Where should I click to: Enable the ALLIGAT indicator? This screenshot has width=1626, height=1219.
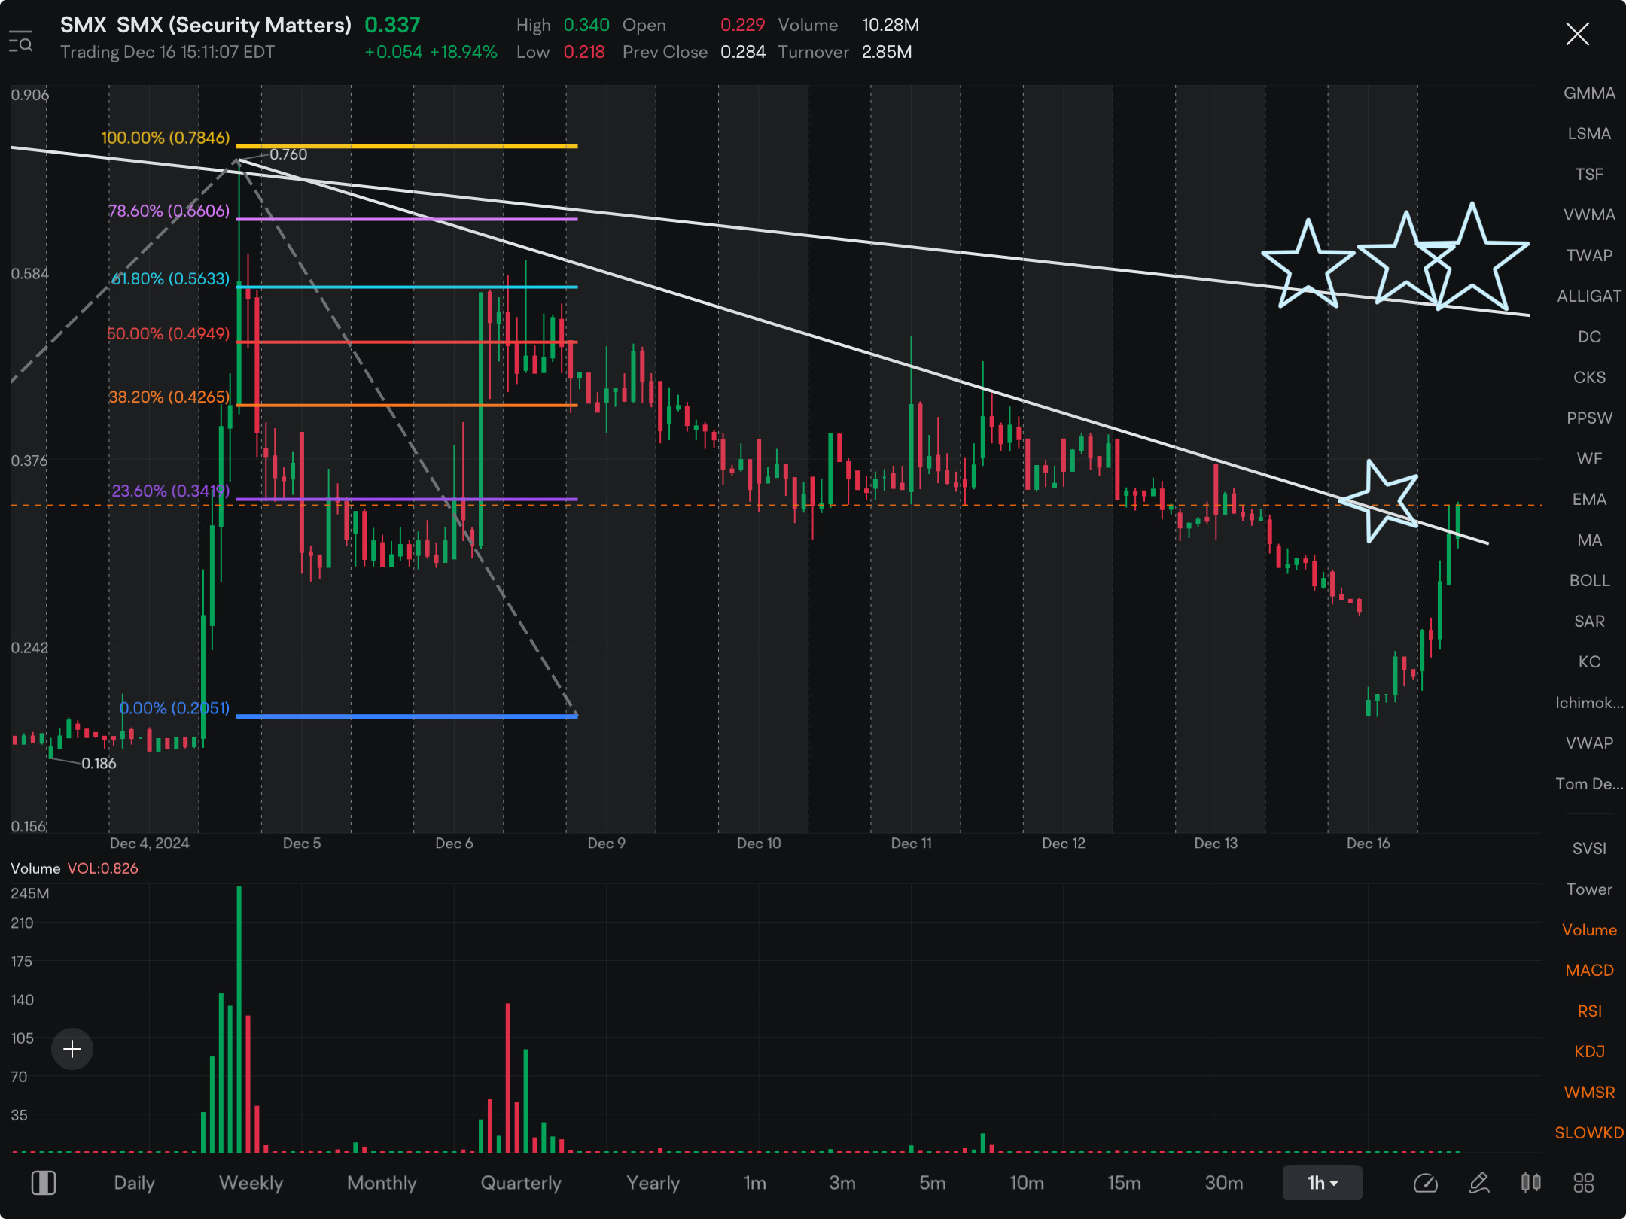pyautogui.click(x=1589, y=296)
